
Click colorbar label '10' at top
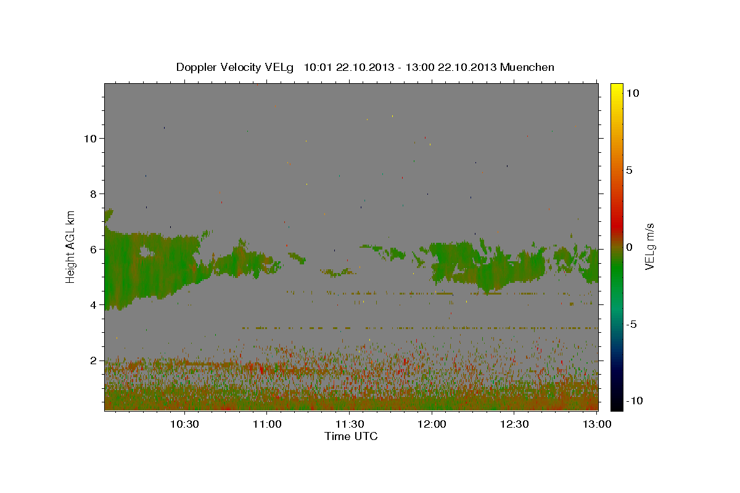[633, 93]
